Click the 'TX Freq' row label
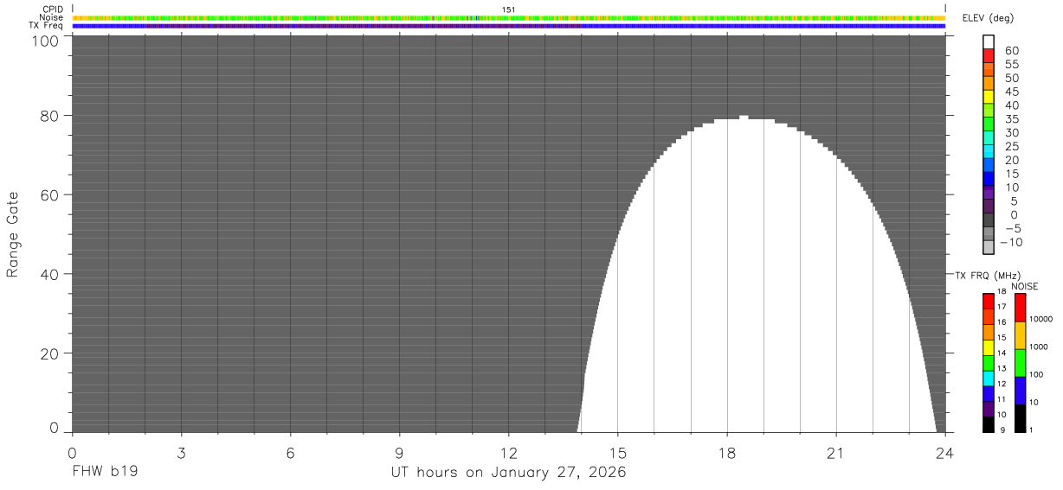Screen dimensions: 1063x490 [x=48, y=25]
